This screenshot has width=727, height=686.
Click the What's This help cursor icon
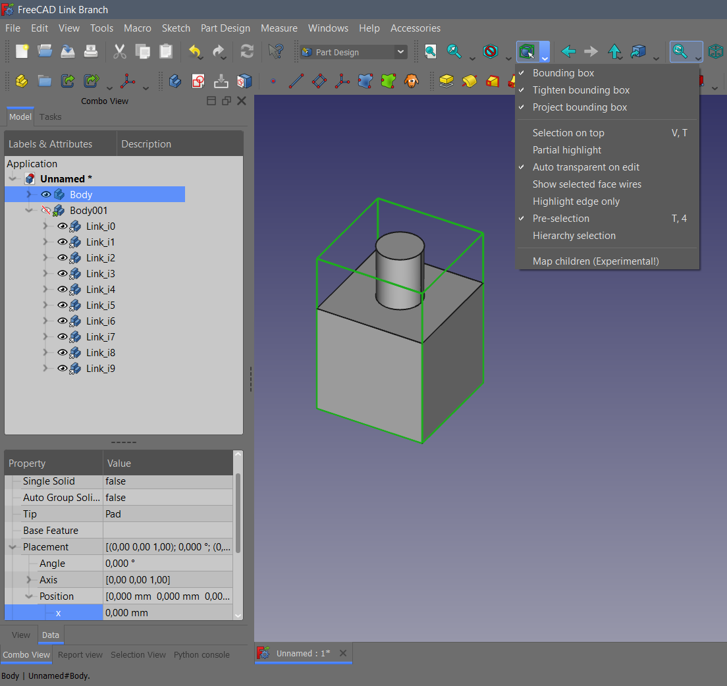click(x=275, y=51)
